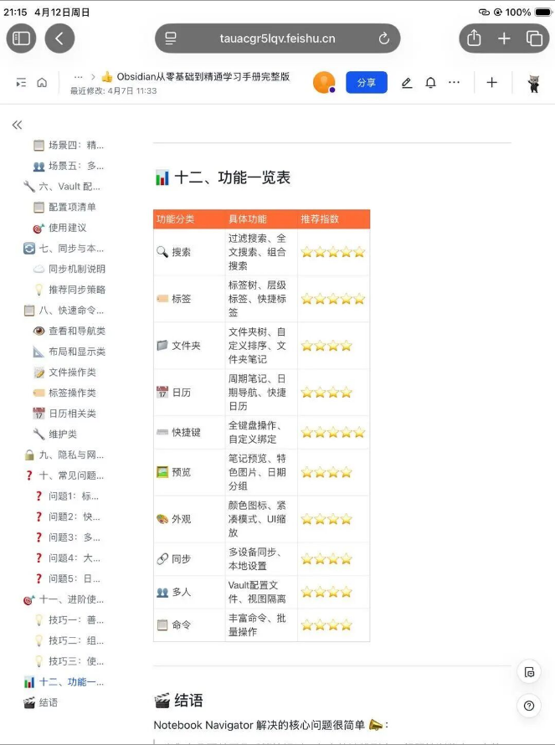The image size is (555, 745).
Task: Select outline entry 配置项清单
Action: pos(64,207)
